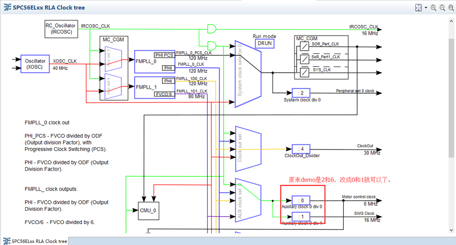Click the PHI output box of FMPLL_1
This screenshot has height=245, width=456.
point(168,81)
